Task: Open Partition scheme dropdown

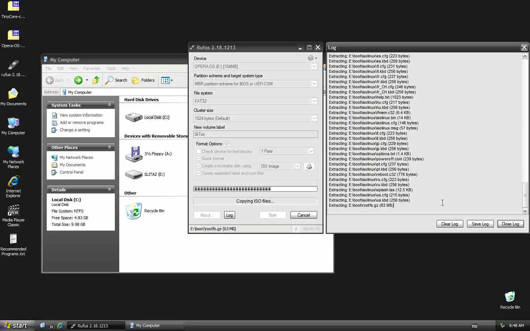Action: pyautogui.click(x=255, y=84)
